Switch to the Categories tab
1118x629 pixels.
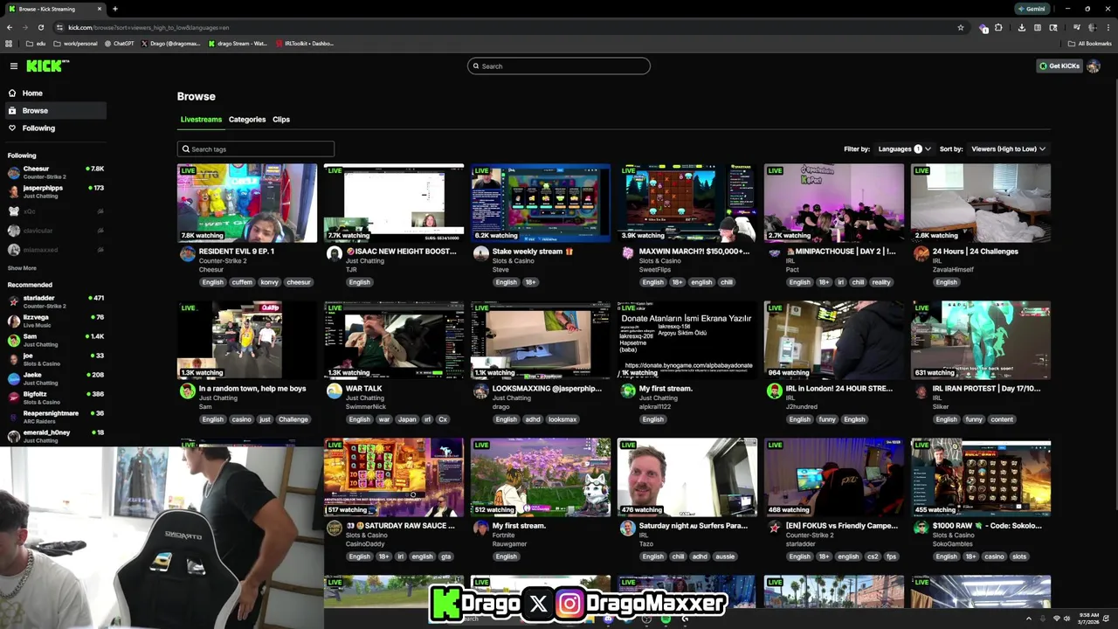[247, 119]
